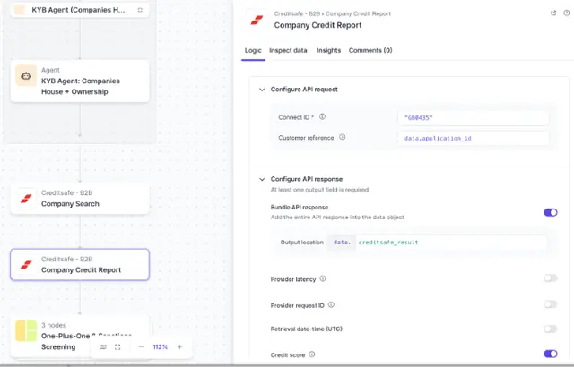
Task: Click the 'Bundle API response' label
Action: pyautogui.click(x=300, y=207)
